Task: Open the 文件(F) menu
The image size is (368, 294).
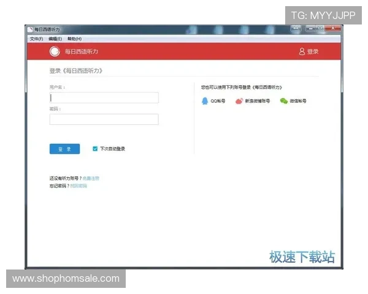Action: [x=36, y=39]
